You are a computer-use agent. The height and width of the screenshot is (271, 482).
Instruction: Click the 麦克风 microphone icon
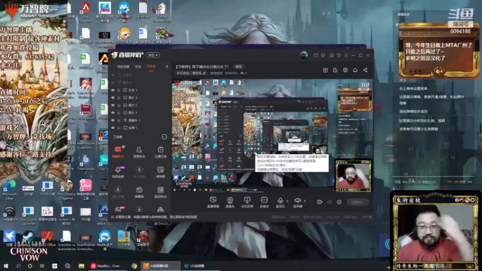pyautogui.click(x=280, y=201)
